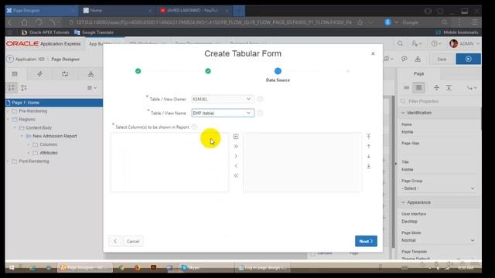495x278 pixels.
Task: Switch to the Home browser tab
Action: pos(118,10)
